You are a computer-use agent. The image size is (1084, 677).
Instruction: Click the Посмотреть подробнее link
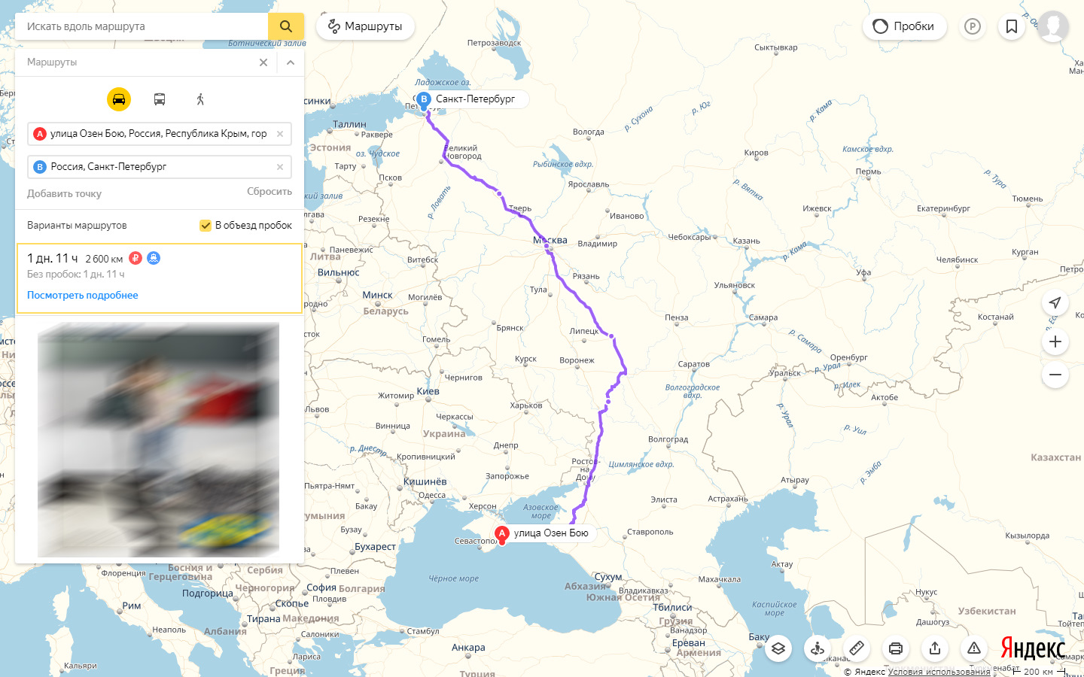(x=83, y=295)
